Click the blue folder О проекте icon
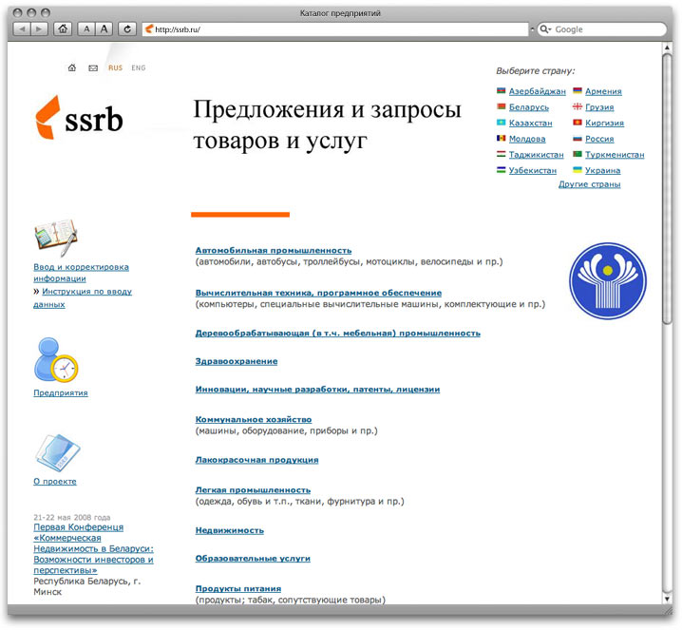The width and height of the screenshot is (682, 630). coord(57,452)
